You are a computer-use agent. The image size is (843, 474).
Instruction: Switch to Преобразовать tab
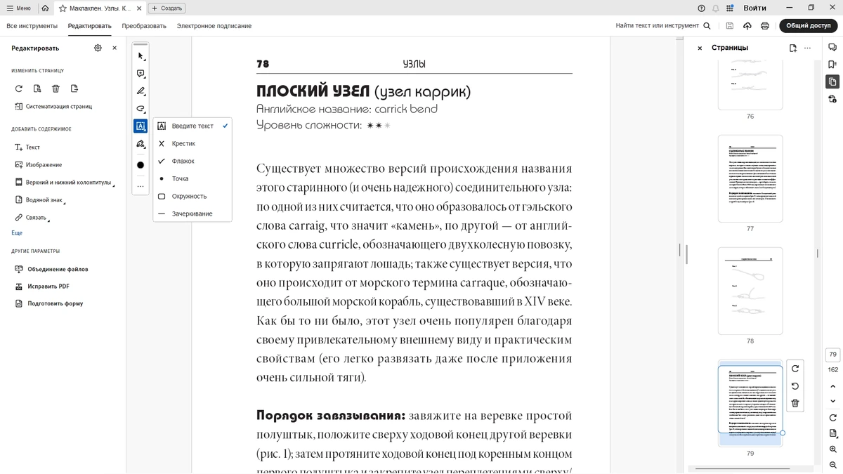[144, 26]
